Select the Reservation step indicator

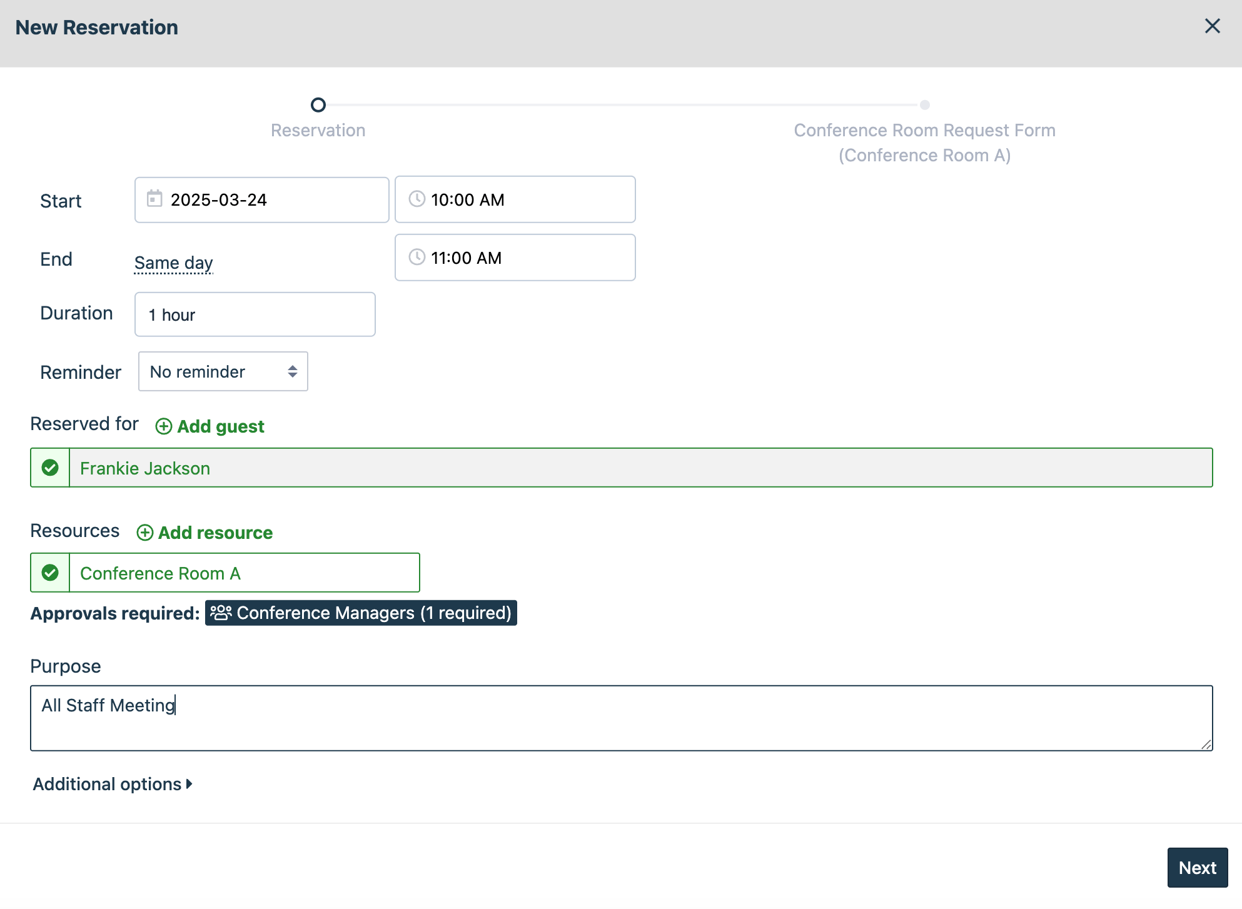(x=318, y=105)
